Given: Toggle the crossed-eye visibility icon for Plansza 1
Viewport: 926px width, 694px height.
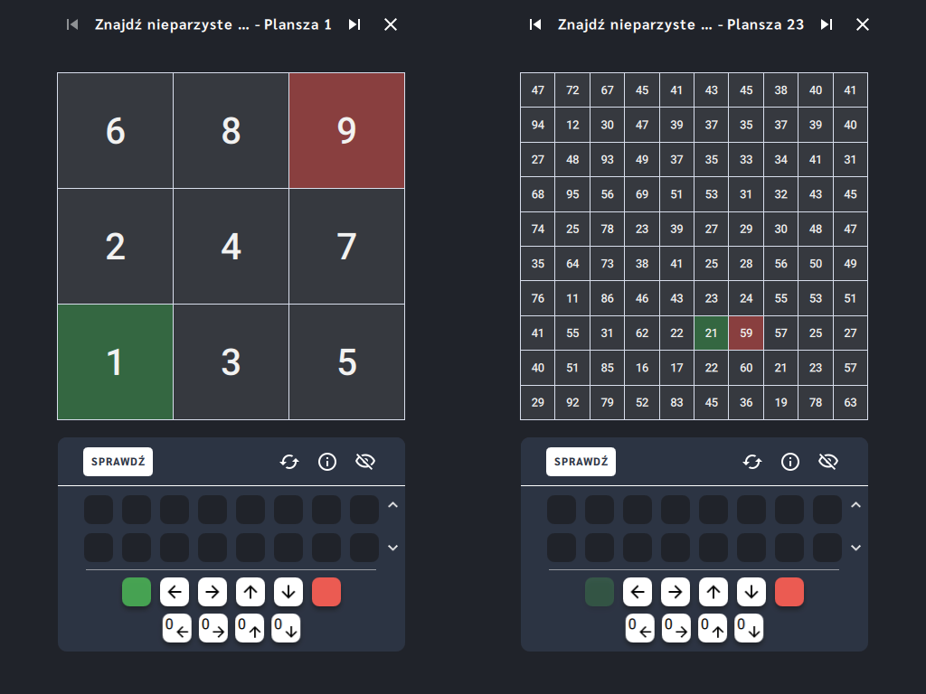Looking at the screenshot, I should tap(365, 462).
